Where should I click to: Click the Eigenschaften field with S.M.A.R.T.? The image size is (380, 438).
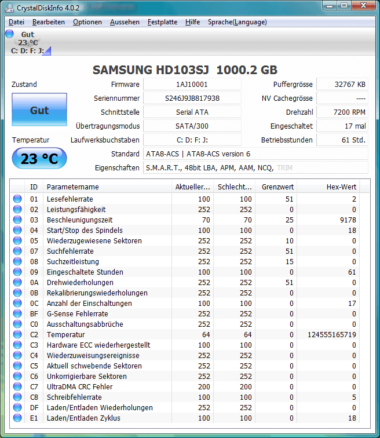click(x=255, y=168)
